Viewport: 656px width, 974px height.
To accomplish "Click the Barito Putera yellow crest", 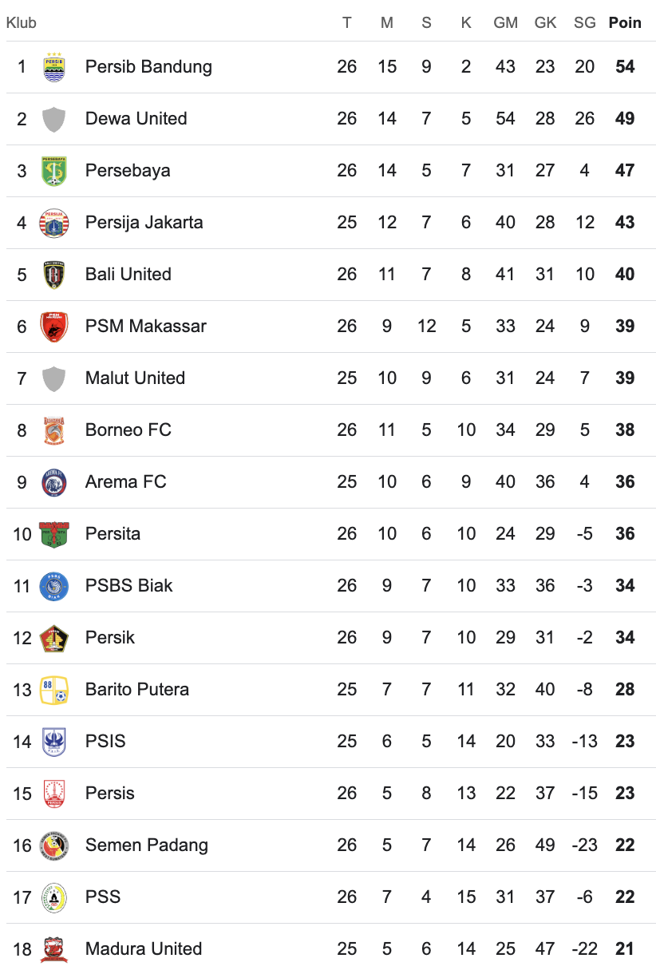I will 54,690.
